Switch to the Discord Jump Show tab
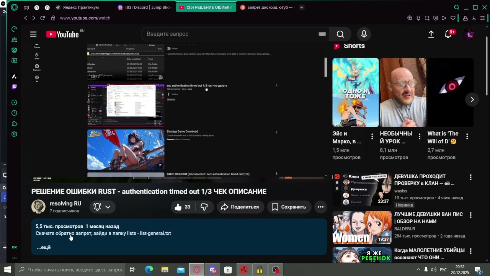The image size is (490, 276). pos(145,7)
